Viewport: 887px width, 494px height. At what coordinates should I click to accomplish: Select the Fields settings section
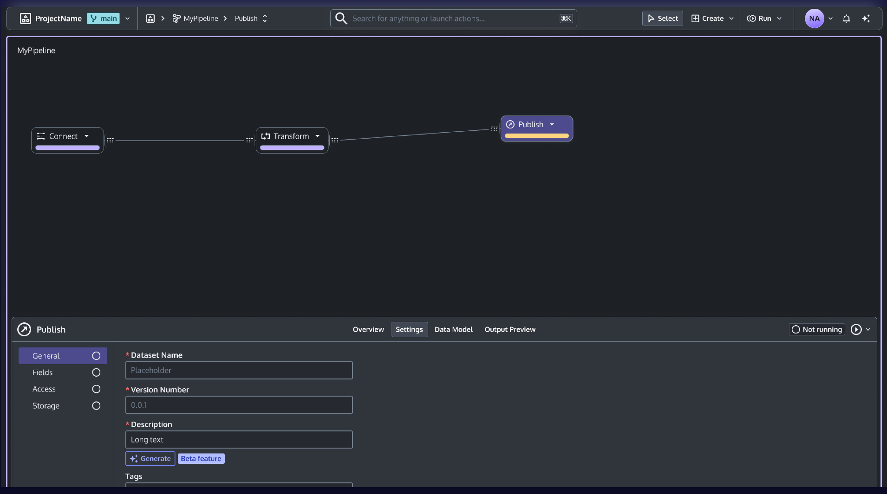[x=63, y=372]
